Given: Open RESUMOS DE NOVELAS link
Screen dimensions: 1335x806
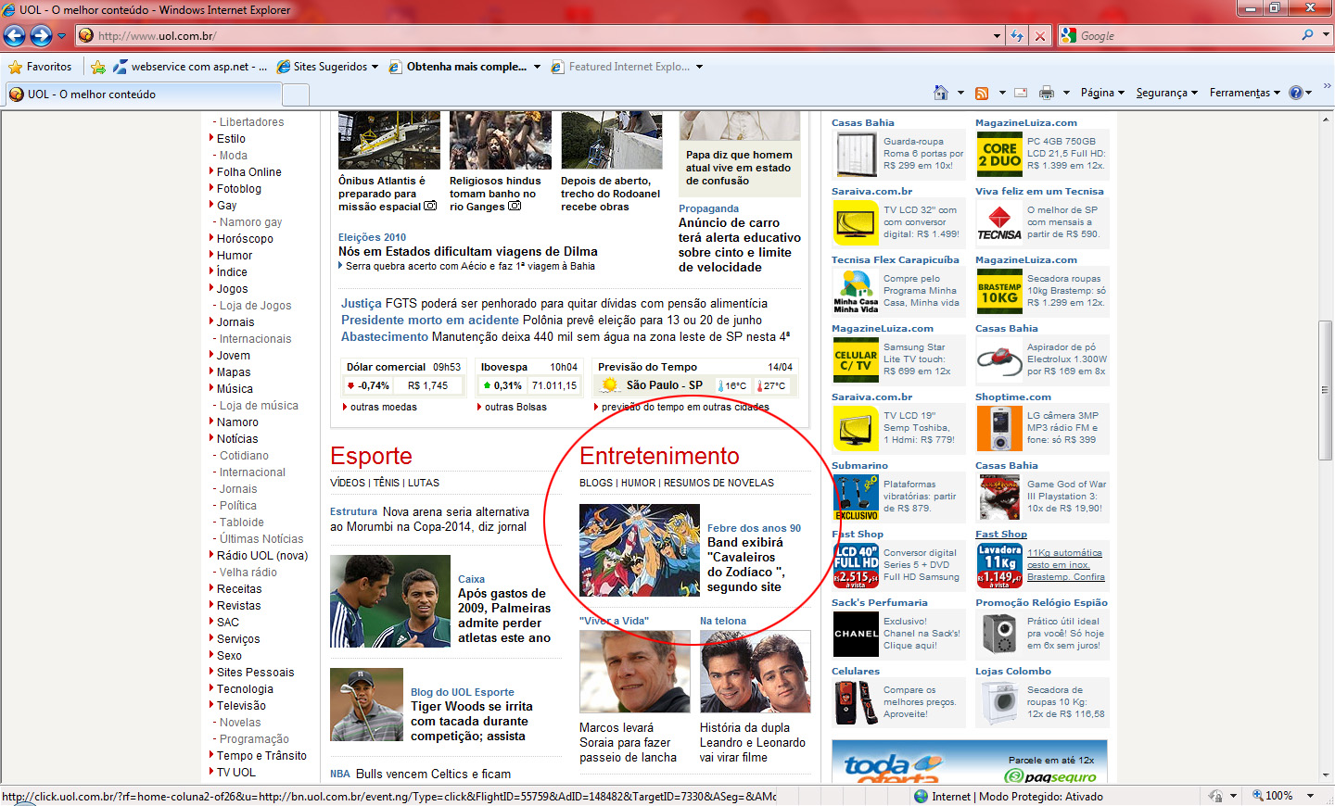Looking at the screenshot, I should coord(718,483).
